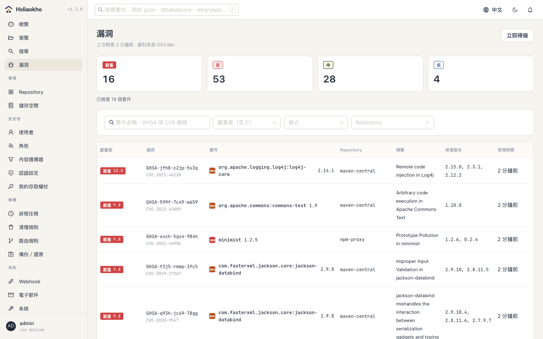This screenshot has height=339, width=543.
Task: Open 內容選擇器 filter icon in the sidebar
Action: coord(11,159)
